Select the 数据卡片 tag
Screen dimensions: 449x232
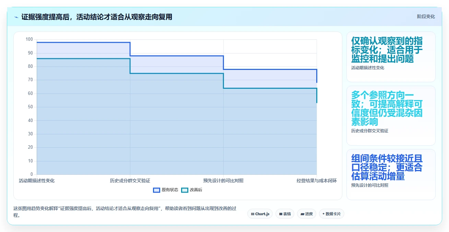pos(331,214)
